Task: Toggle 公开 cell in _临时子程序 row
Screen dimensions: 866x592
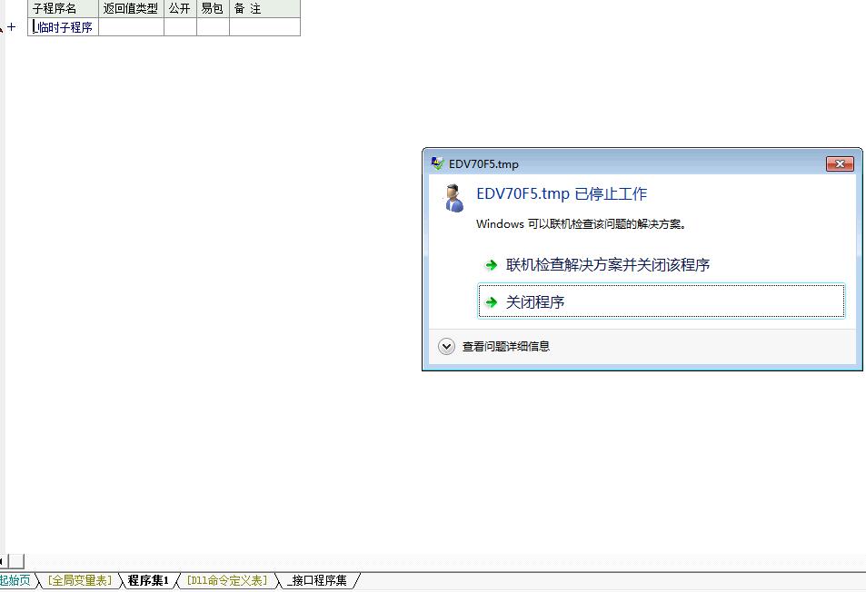Action: [180, 27]
